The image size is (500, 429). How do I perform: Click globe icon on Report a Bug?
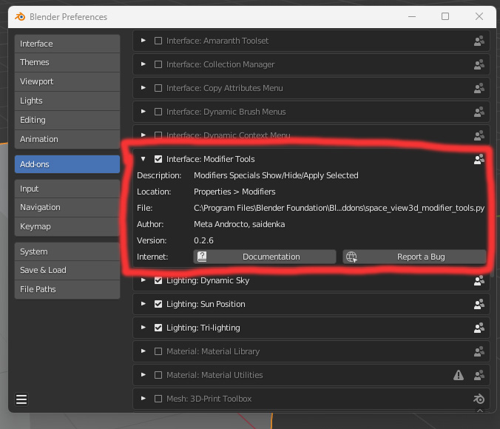(351, 257)
